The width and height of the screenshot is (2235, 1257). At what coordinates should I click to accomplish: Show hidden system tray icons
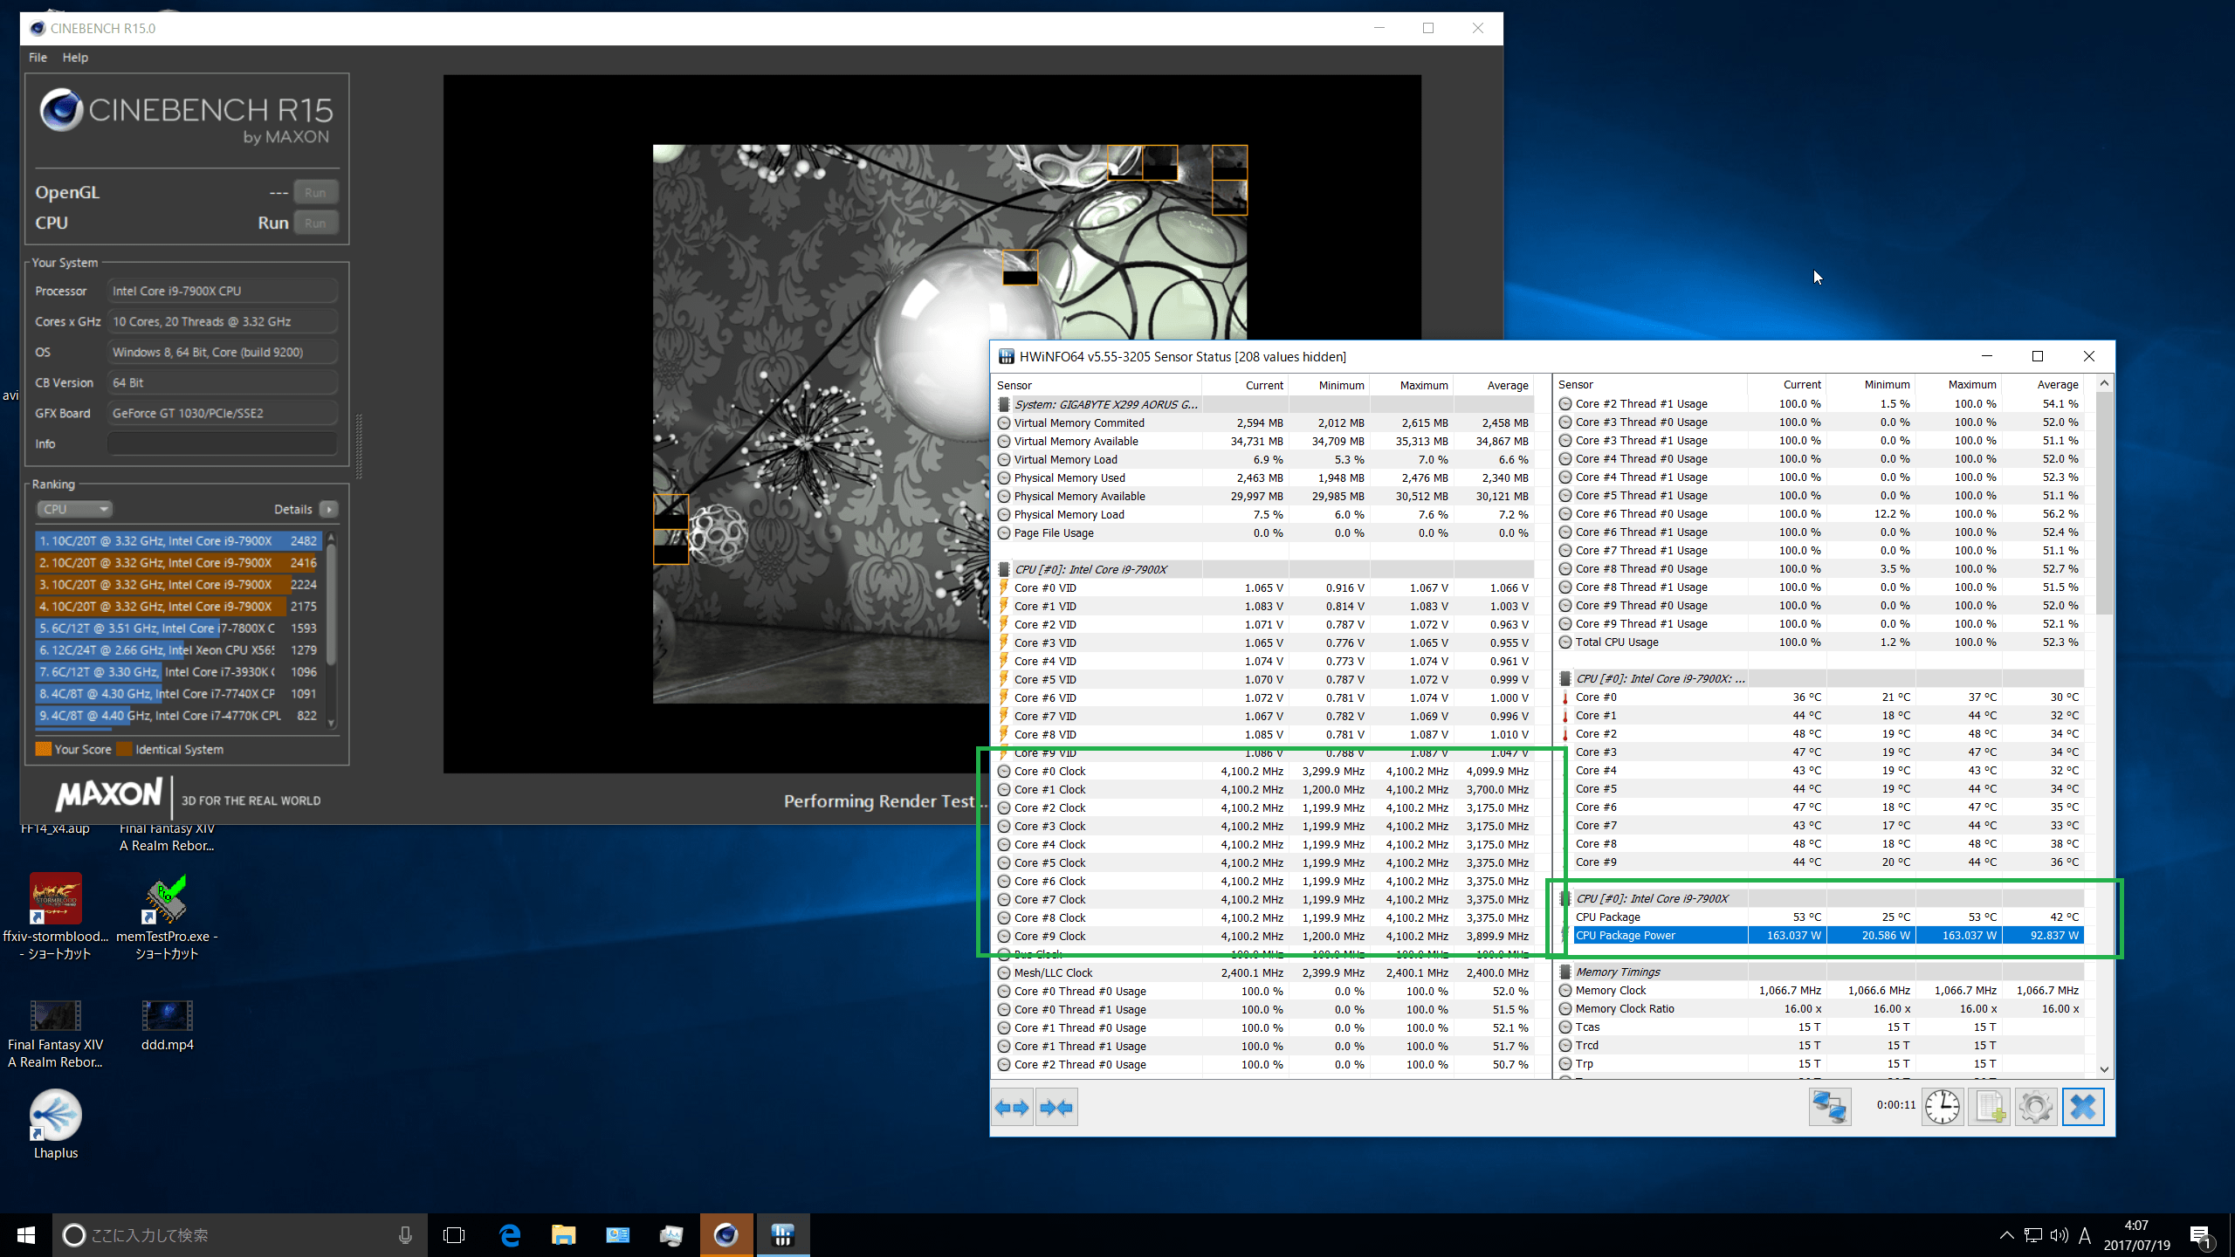coord(2006,1235)
